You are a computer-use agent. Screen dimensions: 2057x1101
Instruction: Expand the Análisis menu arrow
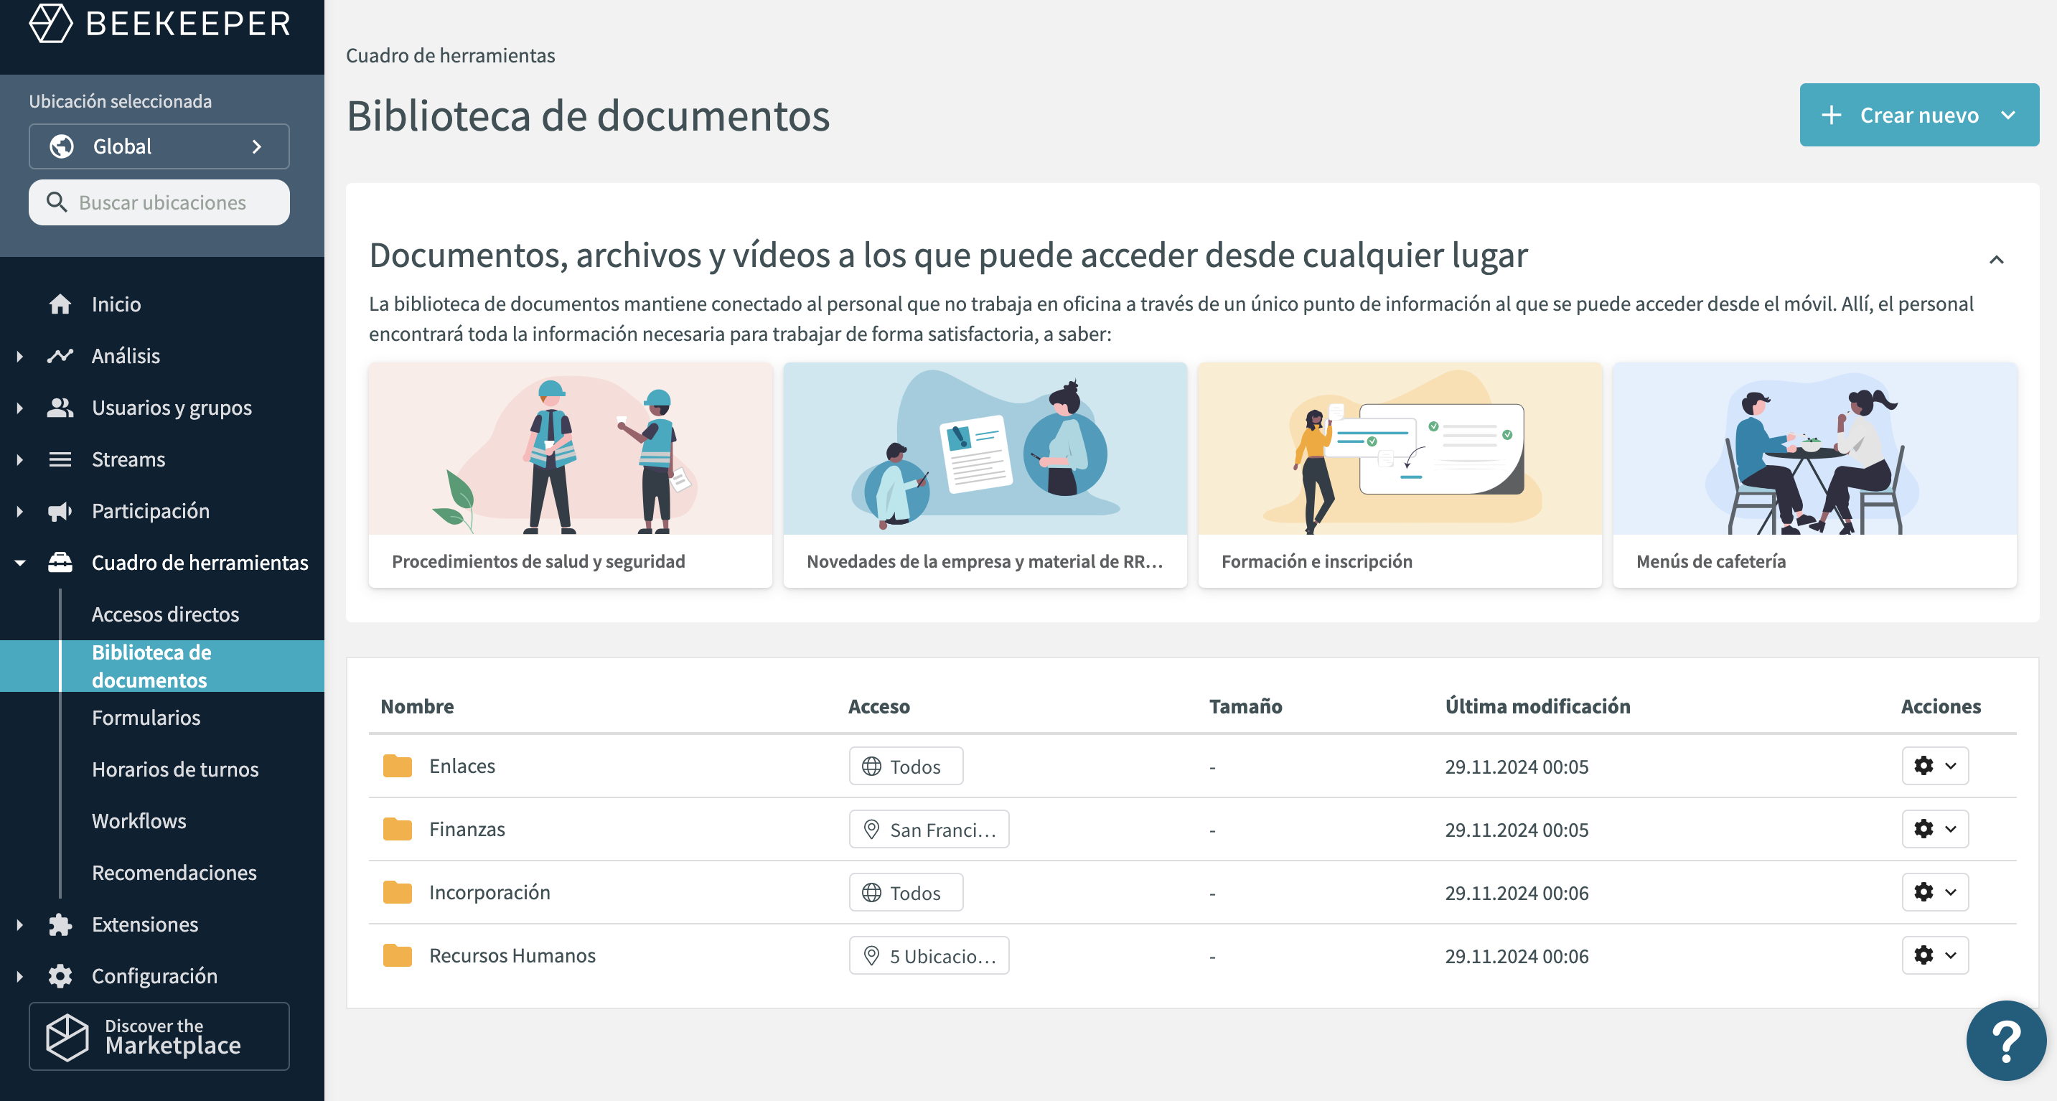coord(20,356)
